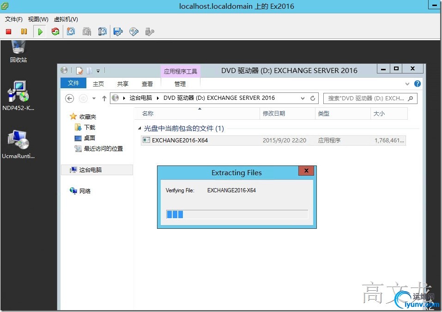This screenshot has width=442, height=312.
Task: Click the 应用程序 type cell
Action: point(329,140)
